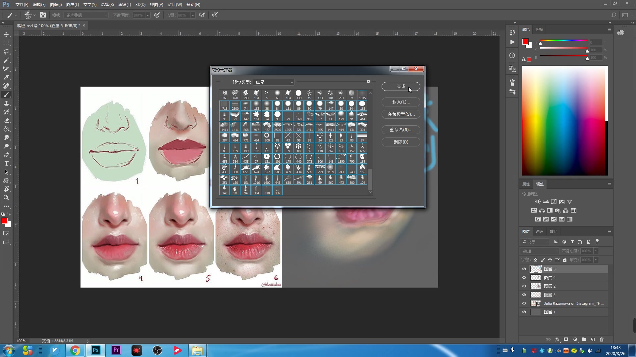This screenshot has height=357, width=636.
Task: Click the Move tool icon
Action: (x=6, y=34)
